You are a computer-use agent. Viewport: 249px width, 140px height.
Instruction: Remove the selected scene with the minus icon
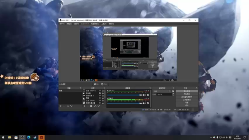point(64,106)
